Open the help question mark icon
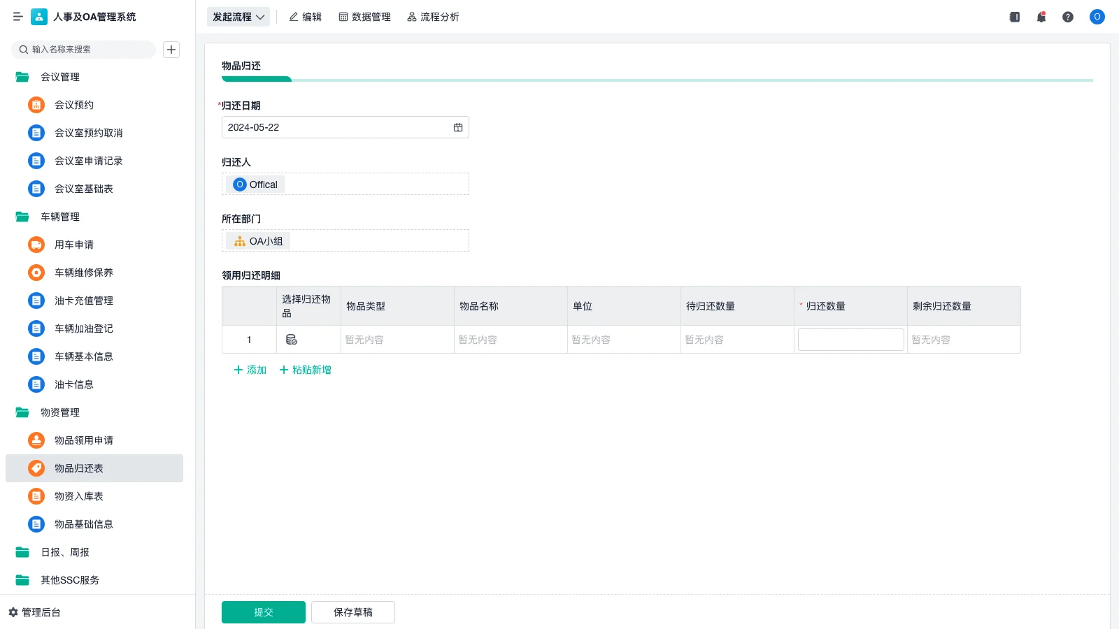The width and height of the screenshot is (1119, 629). click(1067, 17)
